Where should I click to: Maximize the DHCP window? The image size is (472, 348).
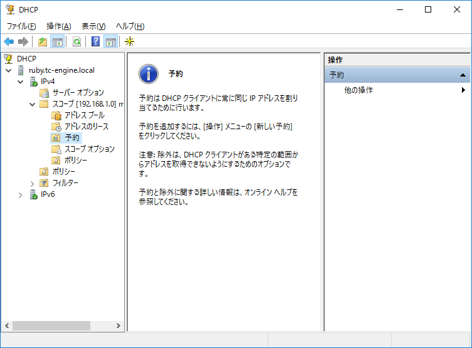click(428, 9)
